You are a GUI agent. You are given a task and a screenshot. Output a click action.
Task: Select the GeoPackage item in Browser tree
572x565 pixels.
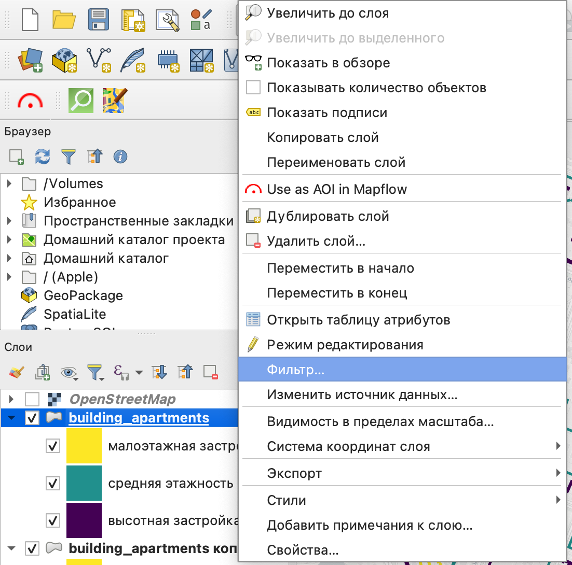click(83, 295)
